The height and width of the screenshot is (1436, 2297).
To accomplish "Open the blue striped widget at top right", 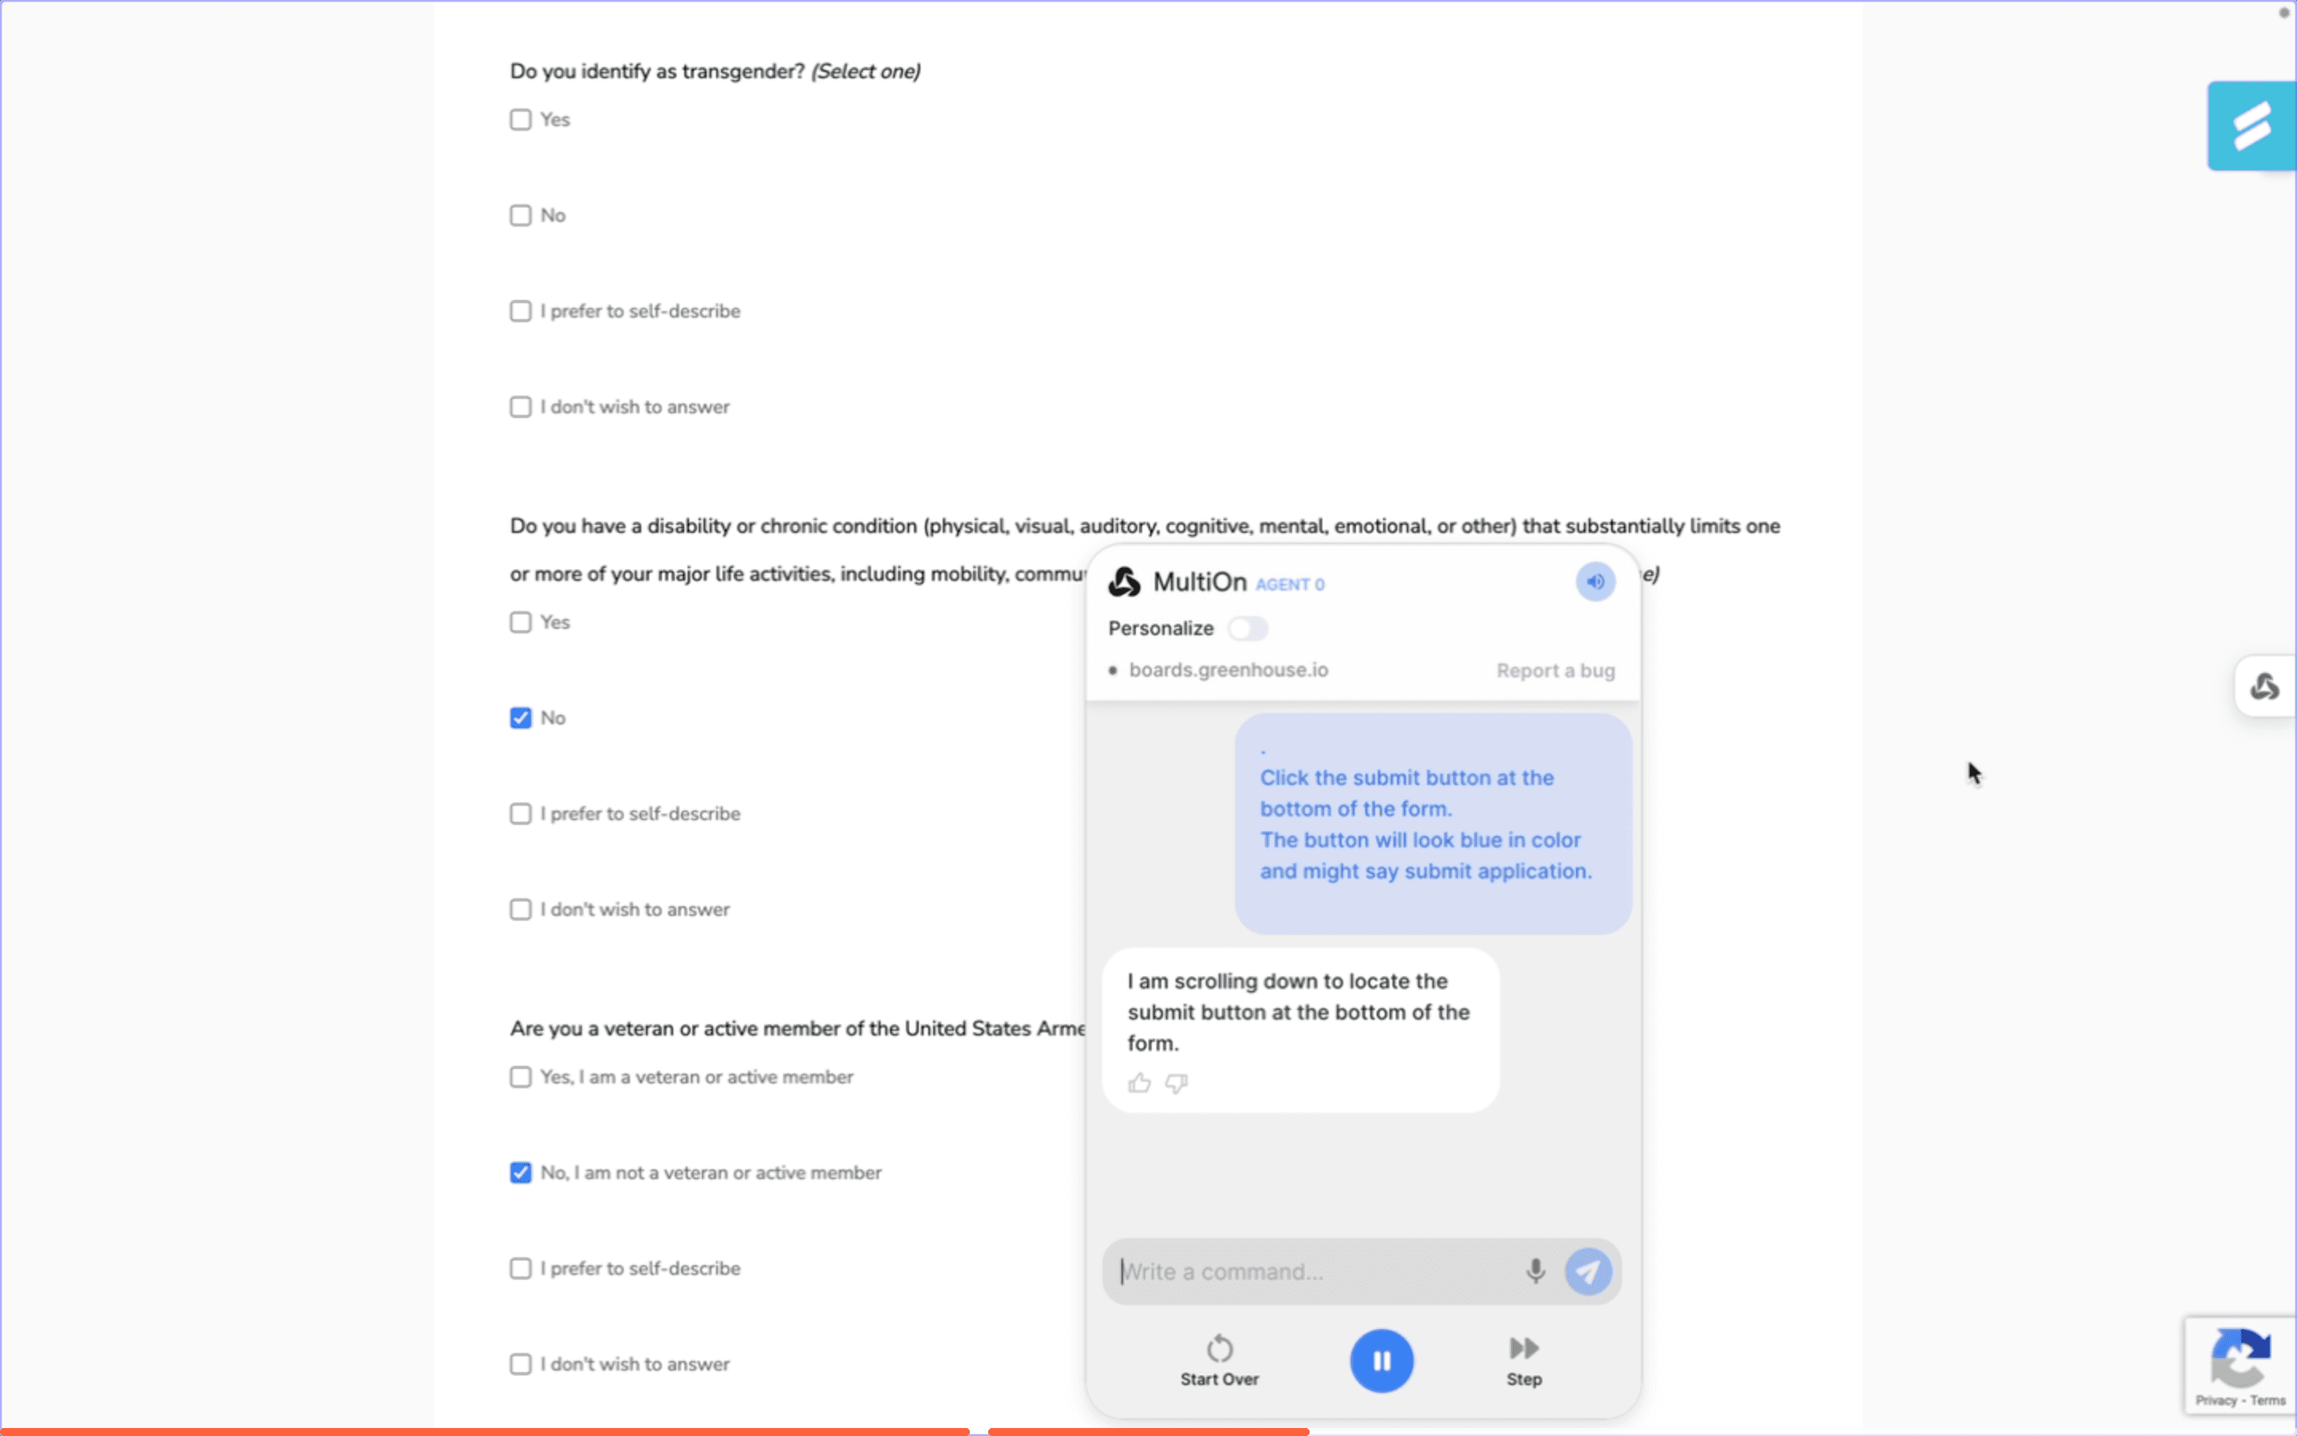I will (x=2251, y=125).
